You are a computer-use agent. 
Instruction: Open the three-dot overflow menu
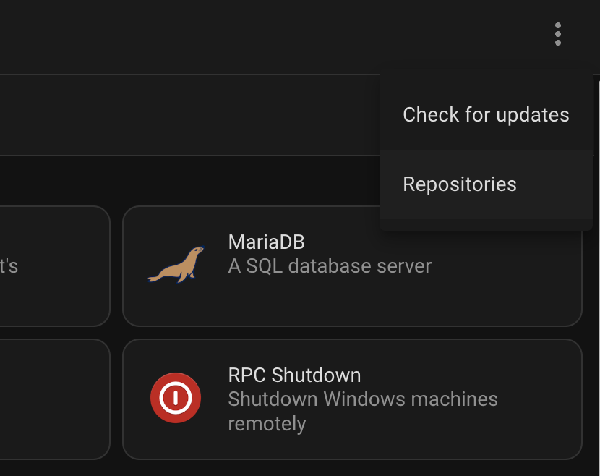coord(558,34)
